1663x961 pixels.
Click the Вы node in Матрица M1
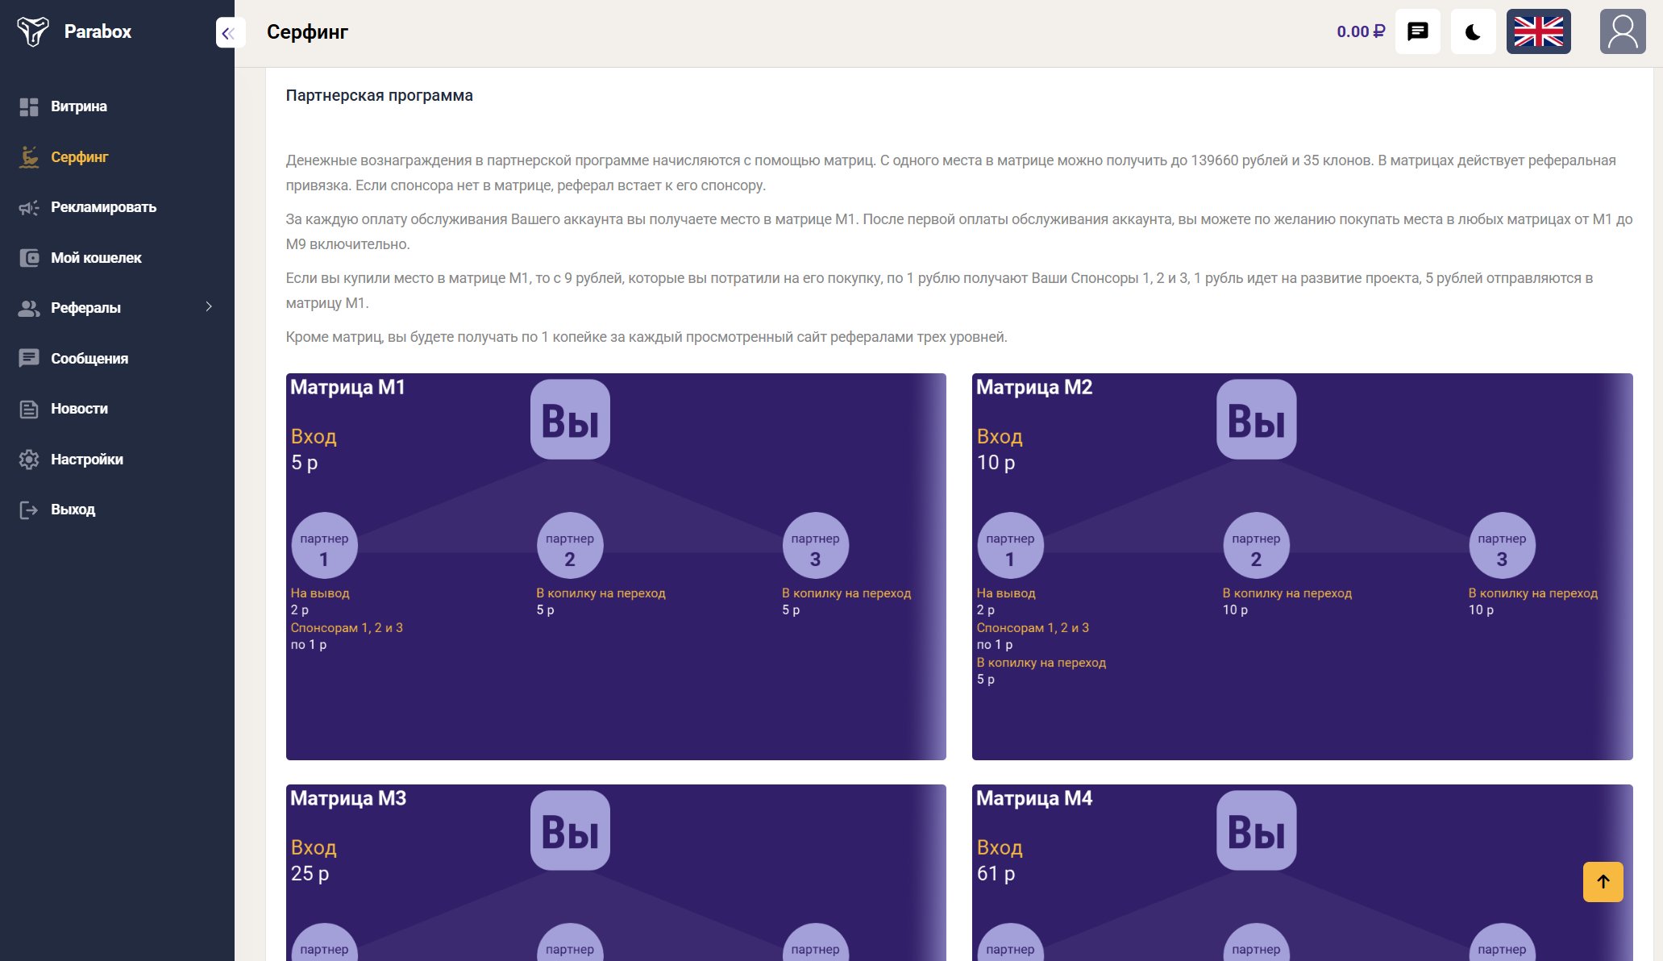click(570, 419)
